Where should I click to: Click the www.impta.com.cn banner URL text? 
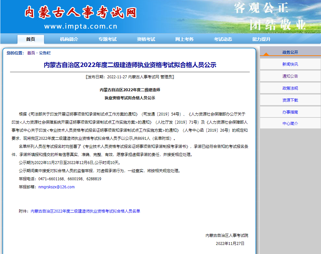tap(81, 27)
